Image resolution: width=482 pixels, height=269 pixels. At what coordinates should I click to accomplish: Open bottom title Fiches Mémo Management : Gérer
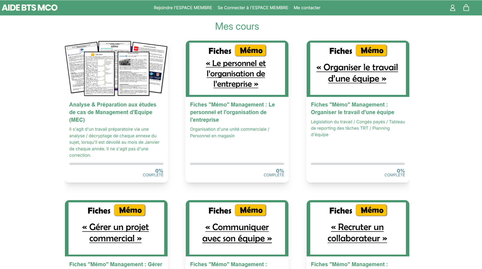pos(116,264)
